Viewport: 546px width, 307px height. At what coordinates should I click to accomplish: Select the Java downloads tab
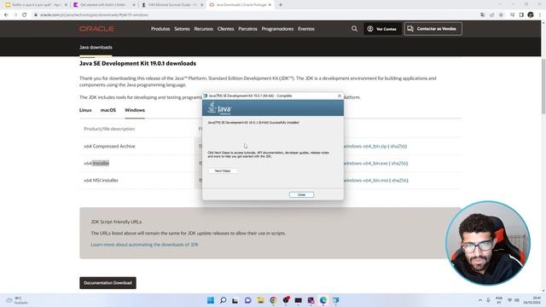point(96,48)
